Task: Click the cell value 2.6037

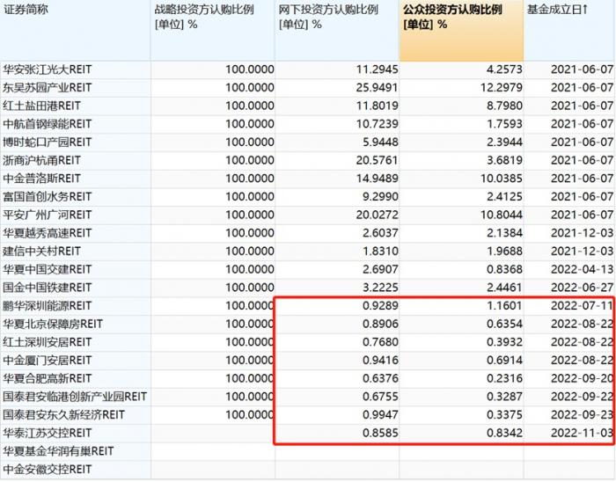Action: point(380,233)
